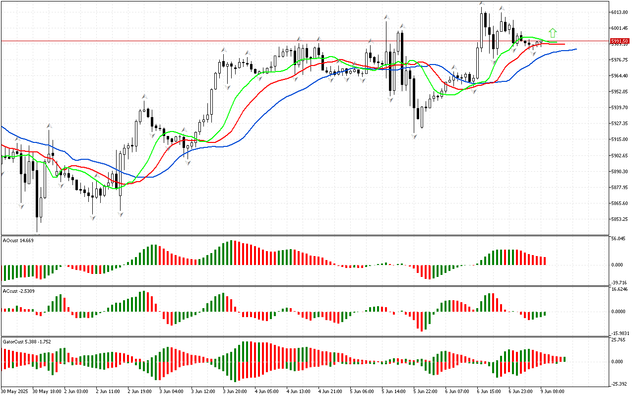Image resolution: width=635 pixels, height=397 pixels.
Task: Click the right end of the green Alligator line
Action: pos(557,42)
